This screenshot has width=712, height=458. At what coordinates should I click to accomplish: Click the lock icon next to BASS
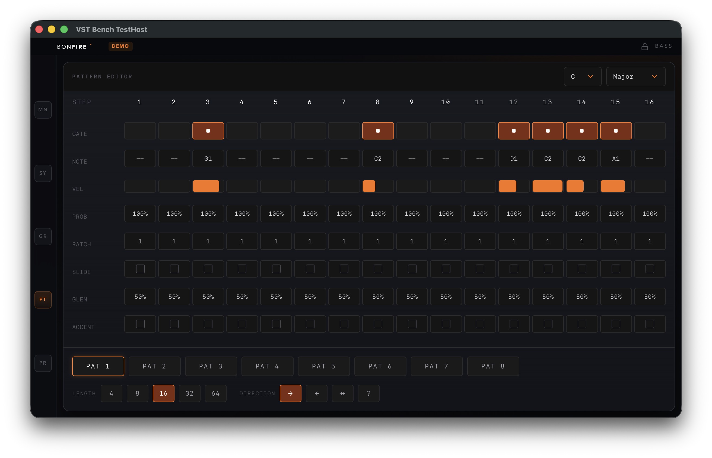click(644, 47)
